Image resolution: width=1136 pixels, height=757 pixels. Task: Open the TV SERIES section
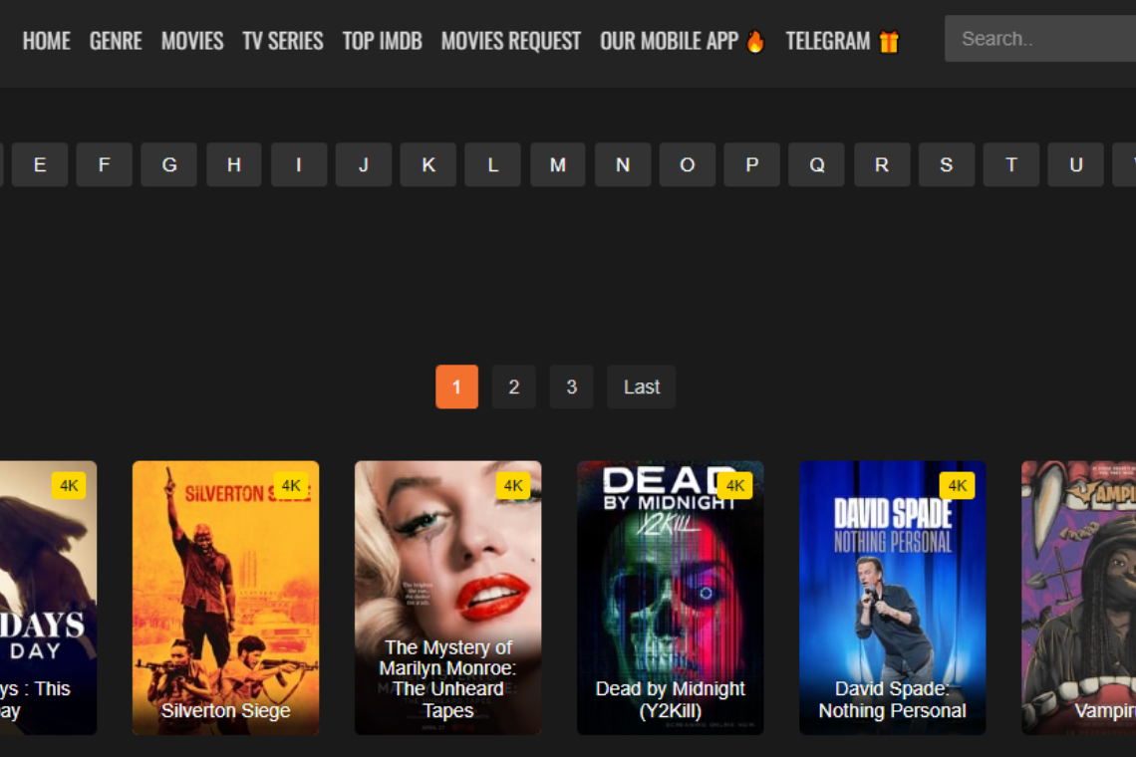coord(283,41)
